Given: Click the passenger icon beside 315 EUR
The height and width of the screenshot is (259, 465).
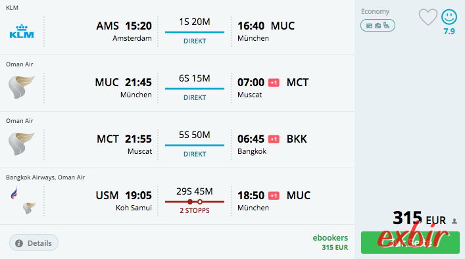Looking at the screenshot, I should [454, 221].
